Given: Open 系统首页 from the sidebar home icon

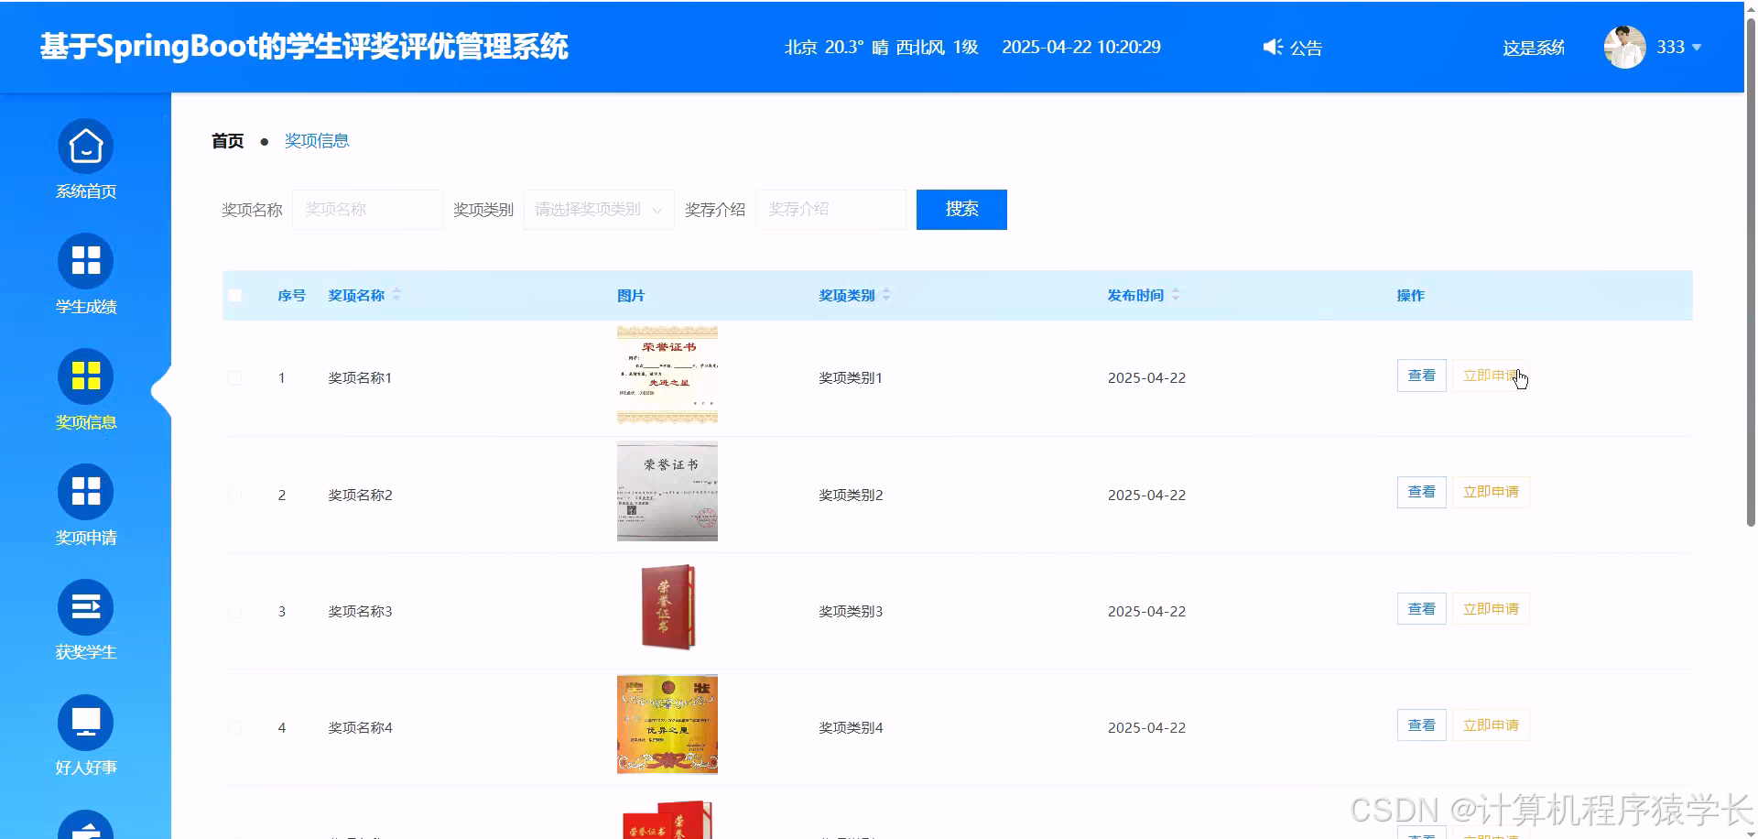Looking at the screenshot, I should pos(86,147).
